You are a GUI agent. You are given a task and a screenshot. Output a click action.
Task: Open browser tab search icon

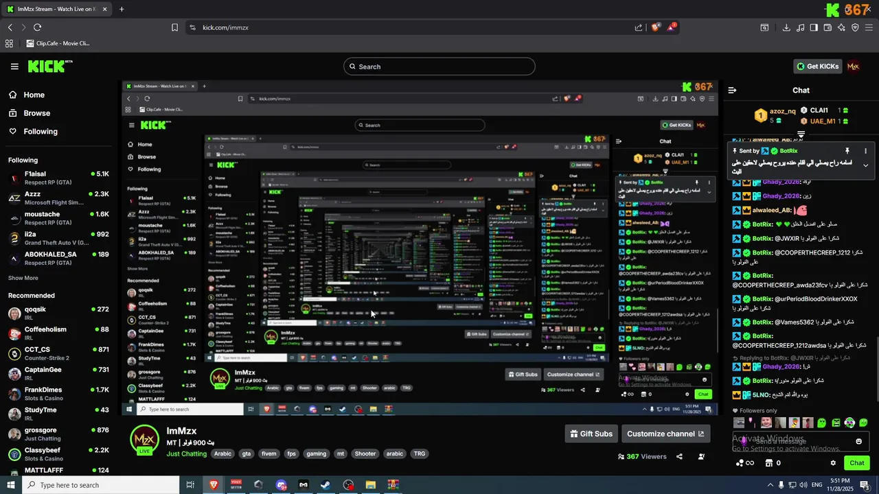[x=764, y=27]
